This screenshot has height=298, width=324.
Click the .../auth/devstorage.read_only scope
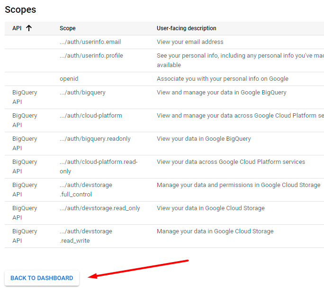(x=99, y=208)
